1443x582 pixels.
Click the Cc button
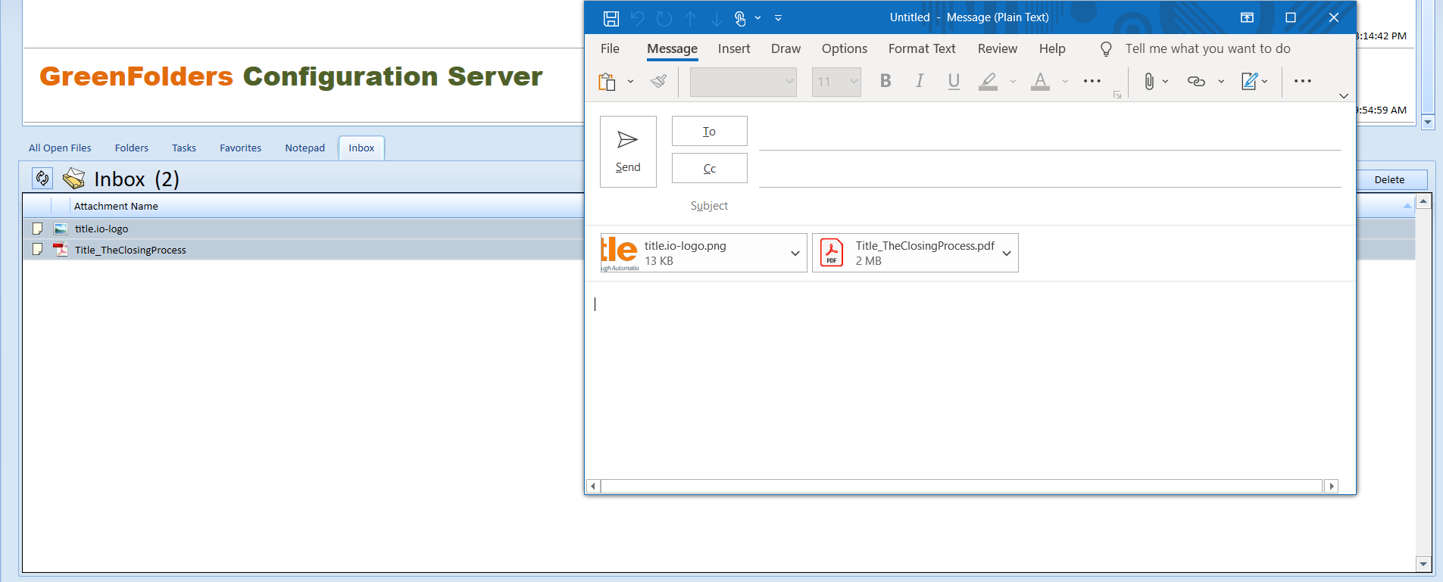[709, 168]
